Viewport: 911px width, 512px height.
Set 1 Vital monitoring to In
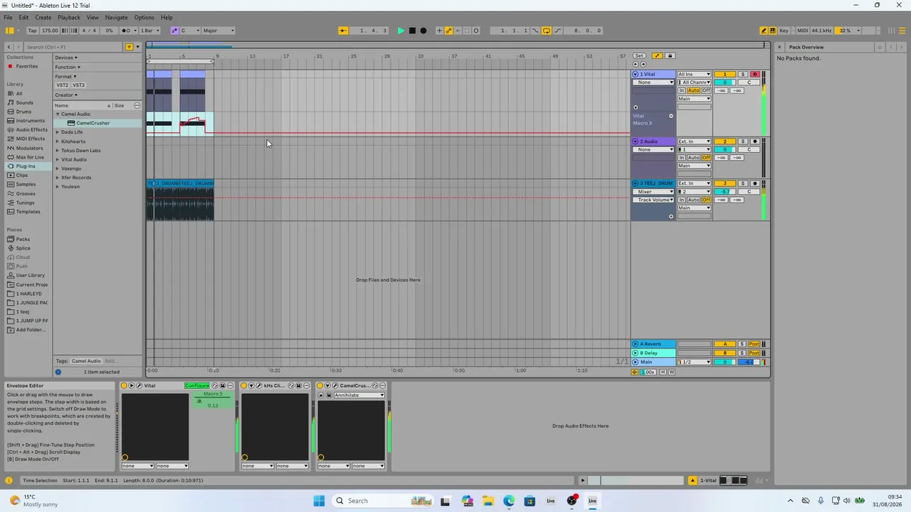pyautogui.click(x=682, y=90)
